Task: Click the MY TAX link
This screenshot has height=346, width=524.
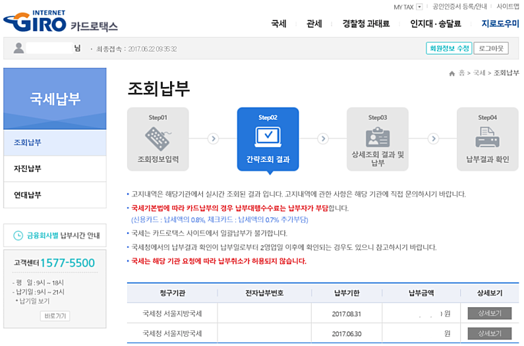Action: pos(403,7)
